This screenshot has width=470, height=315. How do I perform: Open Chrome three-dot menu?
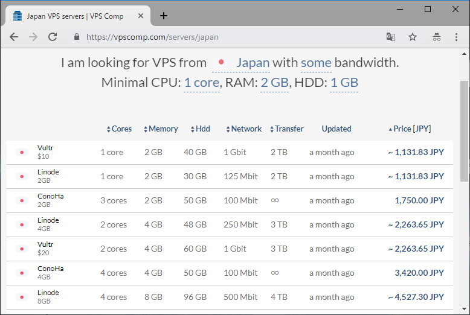456,37
